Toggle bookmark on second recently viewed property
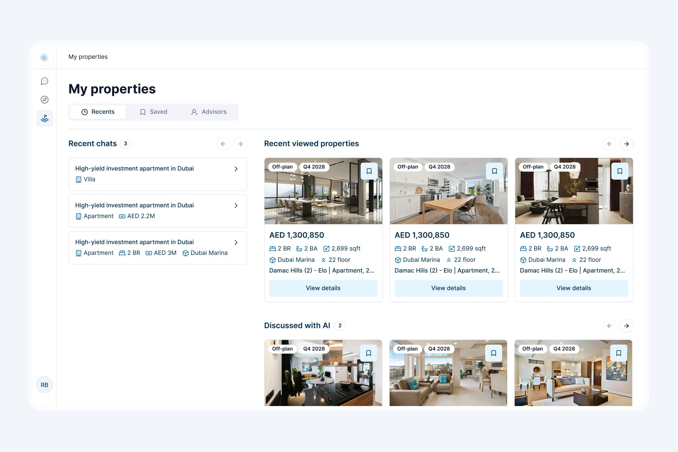The image size is (678, 452). click(x=494, y=171)
